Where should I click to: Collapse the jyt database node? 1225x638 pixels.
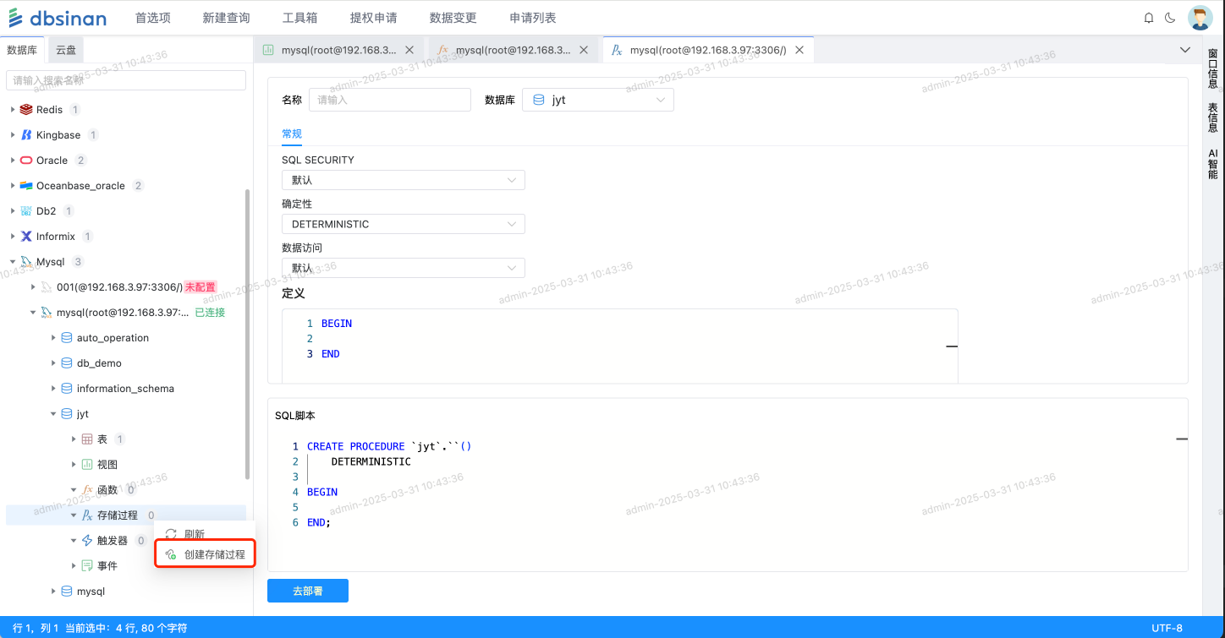pos(53,414)
